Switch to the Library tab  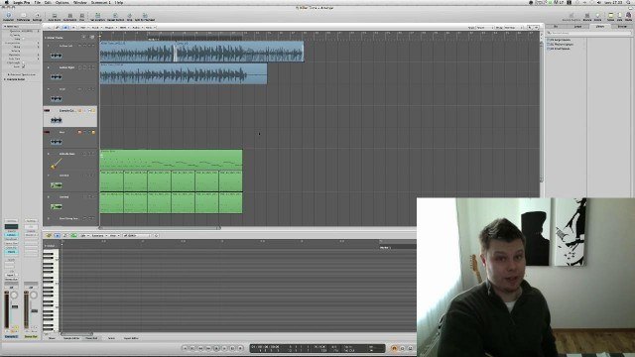599,27
